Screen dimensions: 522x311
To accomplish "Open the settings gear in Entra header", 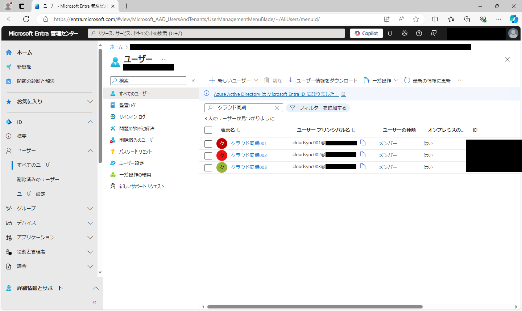I will click(x=405, y=33).
